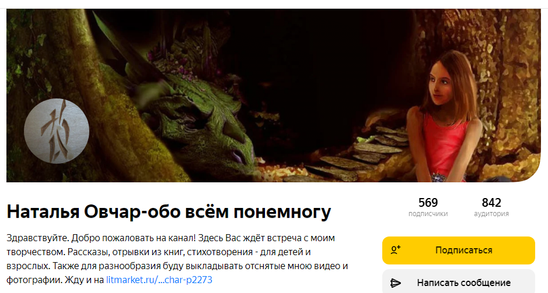Select the аудитория label
This screenshot has height=293, width=548.
pos(491,214)
